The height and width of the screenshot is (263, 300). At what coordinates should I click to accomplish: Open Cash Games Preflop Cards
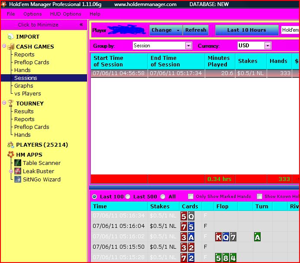point(32,62)
